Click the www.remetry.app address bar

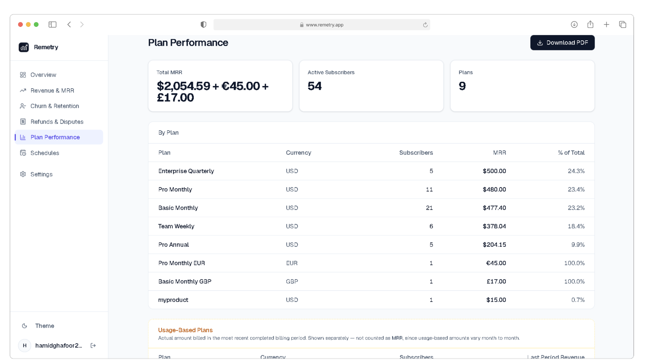[321, 25]
